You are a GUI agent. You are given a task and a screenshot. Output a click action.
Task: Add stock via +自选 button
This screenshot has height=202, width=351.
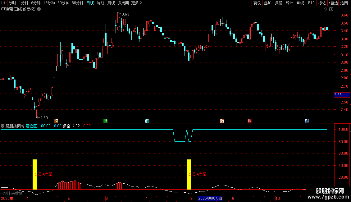coord(333,3)
